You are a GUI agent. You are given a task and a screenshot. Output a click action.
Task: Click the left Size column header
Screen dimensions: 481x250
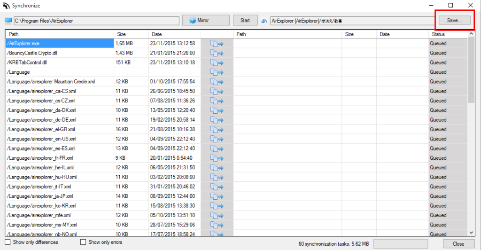[131, 34]
